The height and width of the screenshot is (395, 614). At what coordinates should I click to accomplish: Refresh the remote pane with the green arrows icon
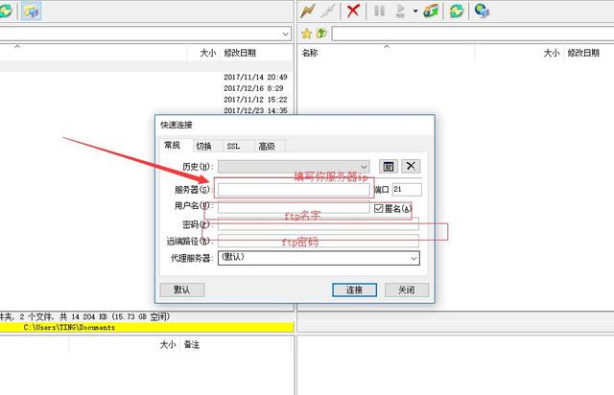tap(457, 11)
